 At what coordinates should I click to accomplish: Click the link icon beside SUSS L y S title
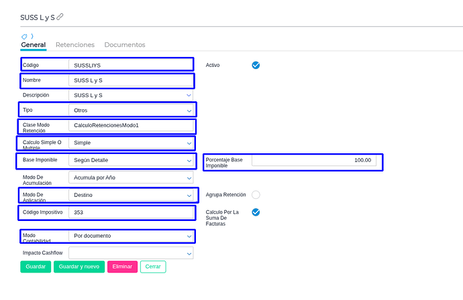[x=60, y=17]
